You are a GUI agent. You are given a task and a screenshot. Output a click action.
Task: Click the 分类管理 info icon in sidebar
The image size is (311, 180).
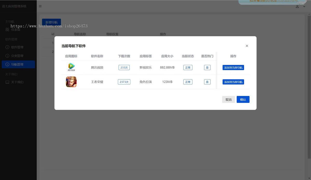point(7,56)
